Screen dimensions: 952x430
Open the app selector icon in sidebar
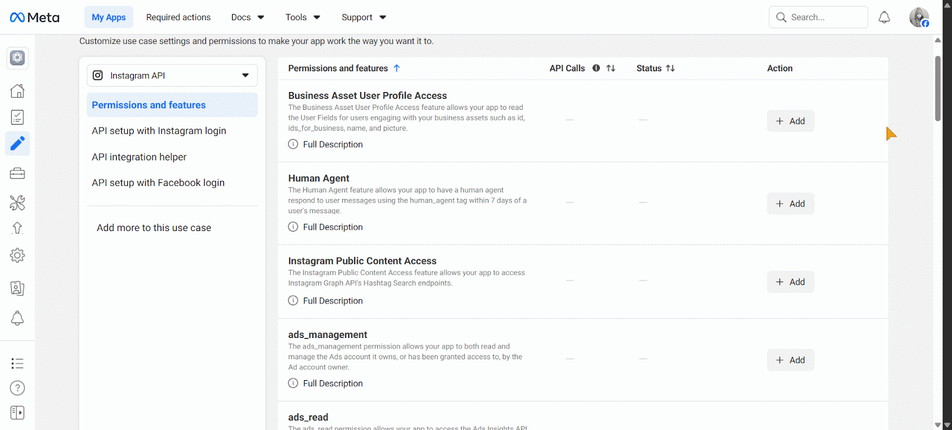click(x=17, y=58)
